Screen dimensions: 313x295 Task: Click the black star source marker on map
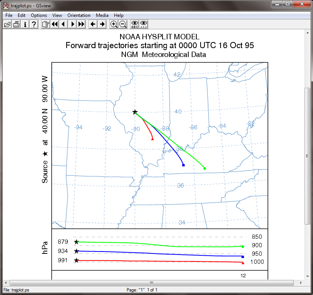(135, 112)
